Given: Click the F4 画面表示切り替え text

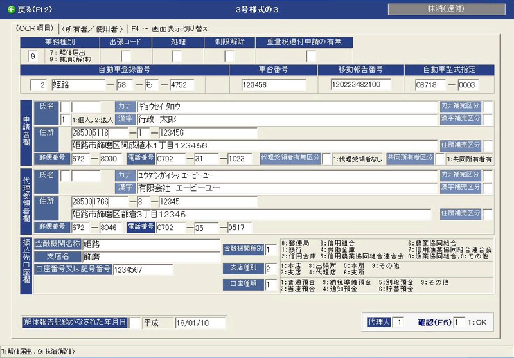Looking at the screenshot, I should [x=170, y=29].
